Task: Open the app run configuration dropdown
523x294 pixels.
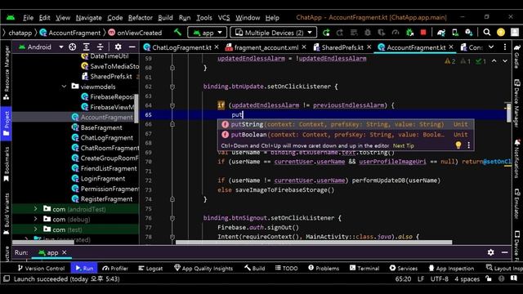Action: 207,33
